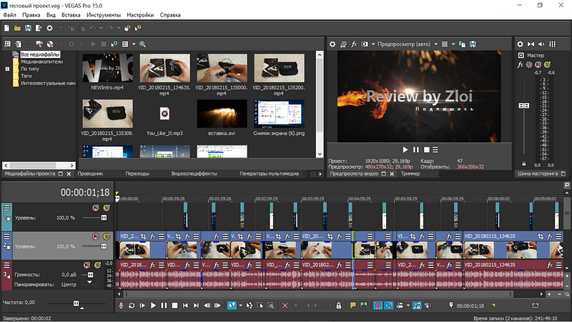Select the normal edit tool in timeline toolbar

pos(232,306)
